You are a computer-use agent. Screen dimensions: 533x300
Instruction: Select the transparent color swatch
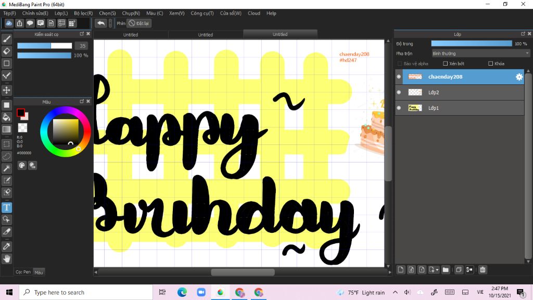pyautogui.click(x=22, y=128)
